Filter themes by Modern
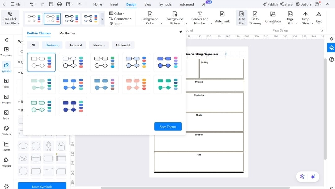335x189 pixels. (x=99, y=45)
